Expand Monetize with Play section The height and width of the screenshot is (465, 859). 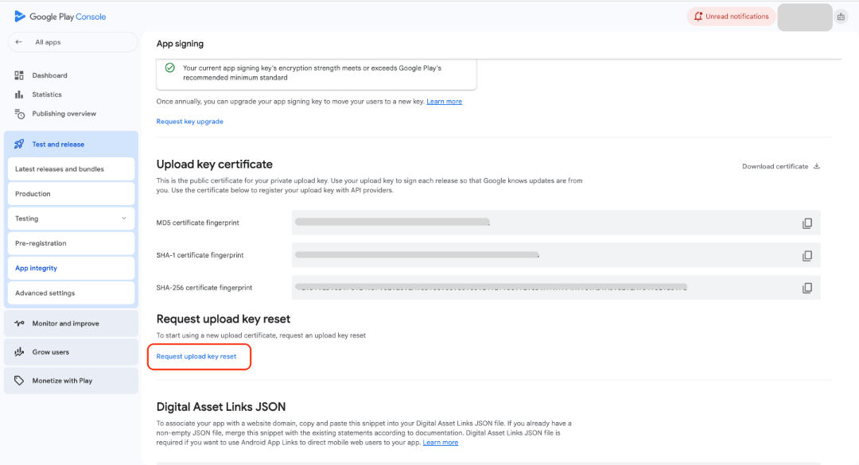[62, 381]
